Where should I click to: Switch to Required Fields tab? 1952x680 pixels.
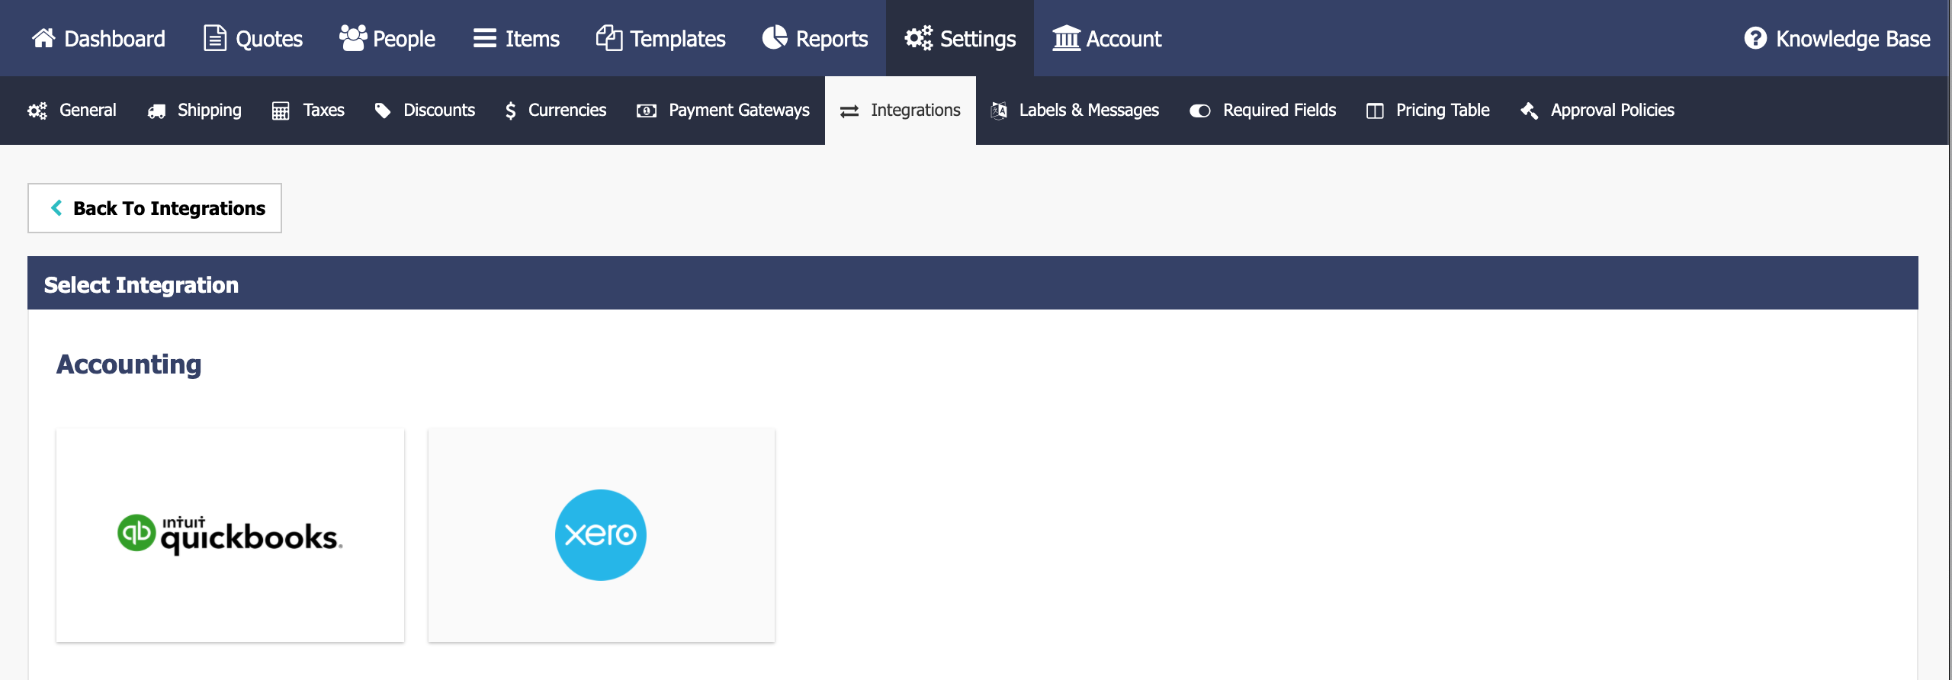point(1279,111)
